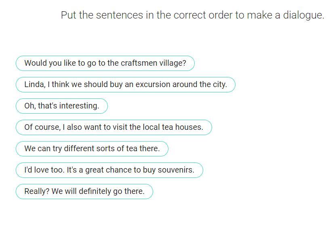Select the sentence starting "We can try"
This screenshot has height=225, width=330.
(92, 149)
